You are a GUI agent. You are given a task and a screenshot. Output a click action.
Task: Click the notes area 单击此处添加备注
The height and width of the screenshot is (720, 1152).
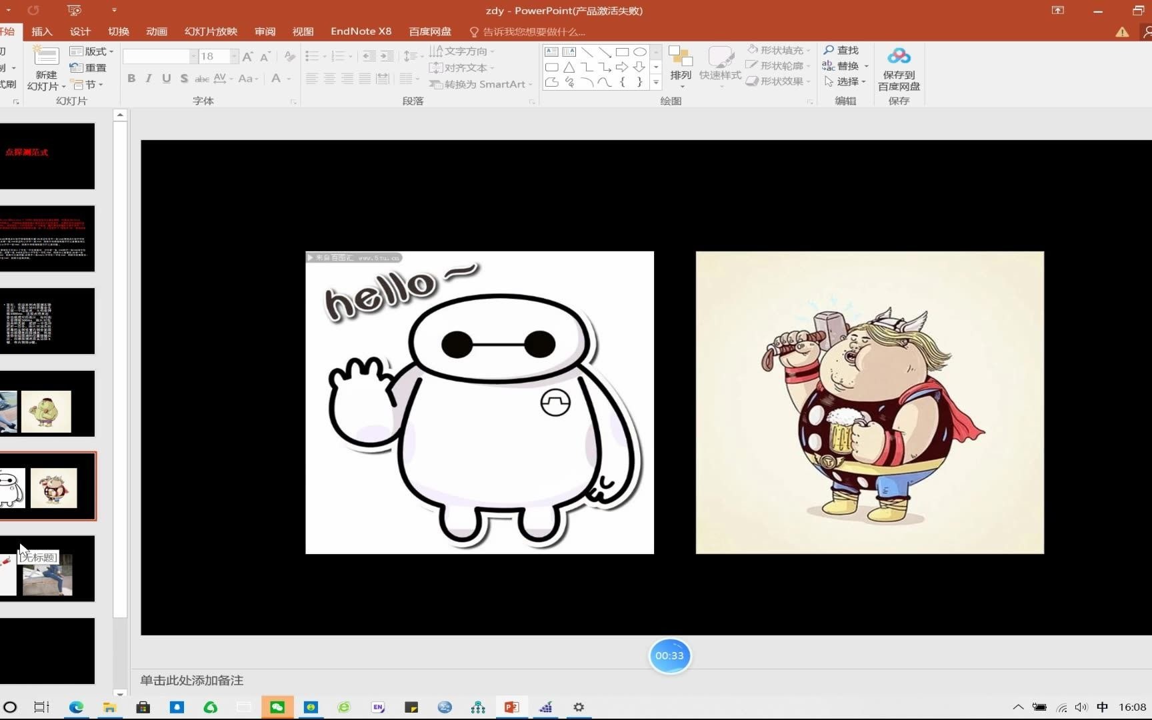tap(191, 681)
